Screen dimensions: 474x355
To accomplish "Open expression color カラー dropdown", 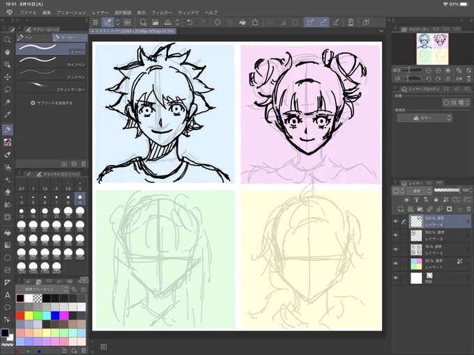I will (x=425, y=118).
